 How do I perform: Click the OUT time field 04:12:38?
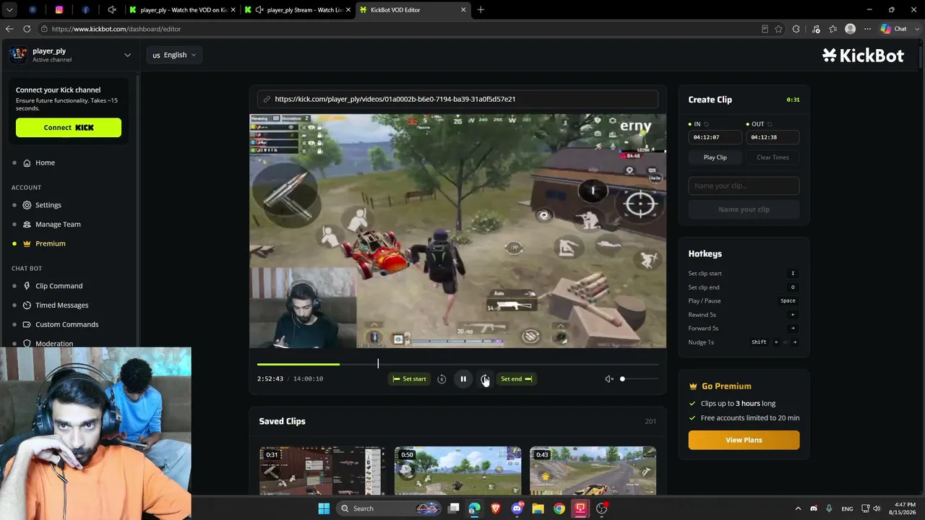(x=772, y=137)
